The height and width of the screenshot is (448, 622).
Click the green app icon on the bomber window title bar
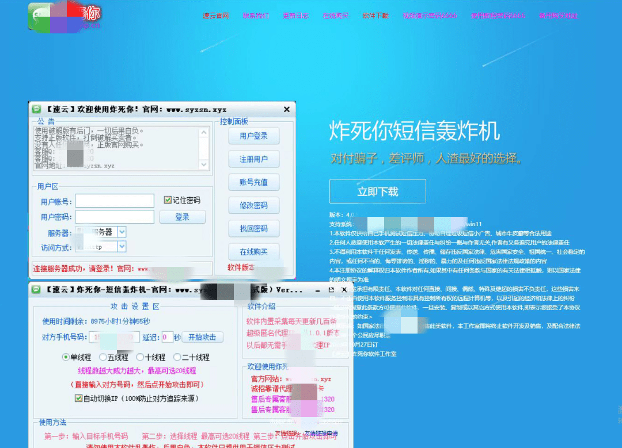click(36, 290)
